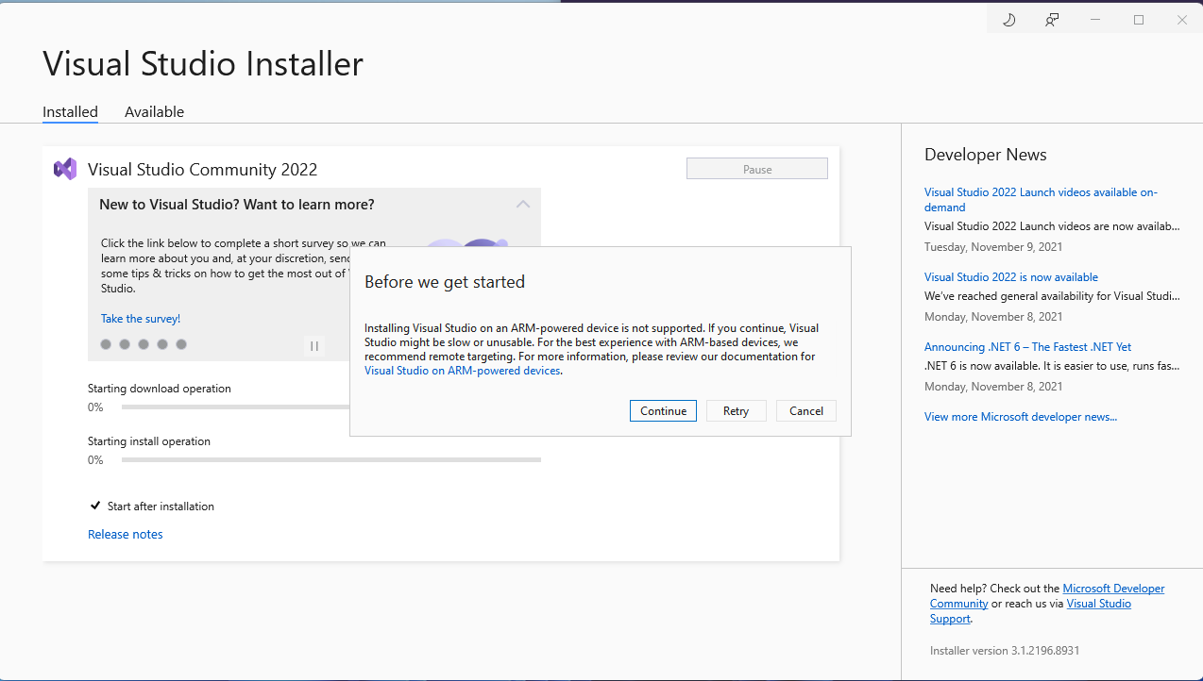Minimize the installer window
The image size is (1203, 681).
[1095, 20]
